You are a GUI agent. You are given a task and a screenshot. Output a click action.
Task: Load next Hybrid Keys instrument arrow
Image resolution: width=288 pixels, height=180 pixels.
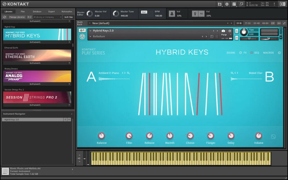point(217,31)
